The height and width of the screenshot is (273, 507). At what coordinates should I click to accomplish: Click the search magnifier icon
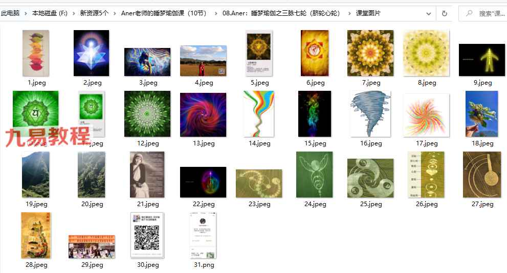pos(469,13)
